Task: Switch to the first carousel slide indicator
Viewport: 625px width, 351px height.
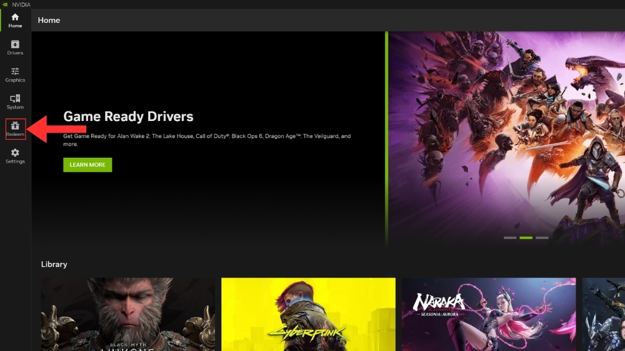Action: tap(510, 238)
